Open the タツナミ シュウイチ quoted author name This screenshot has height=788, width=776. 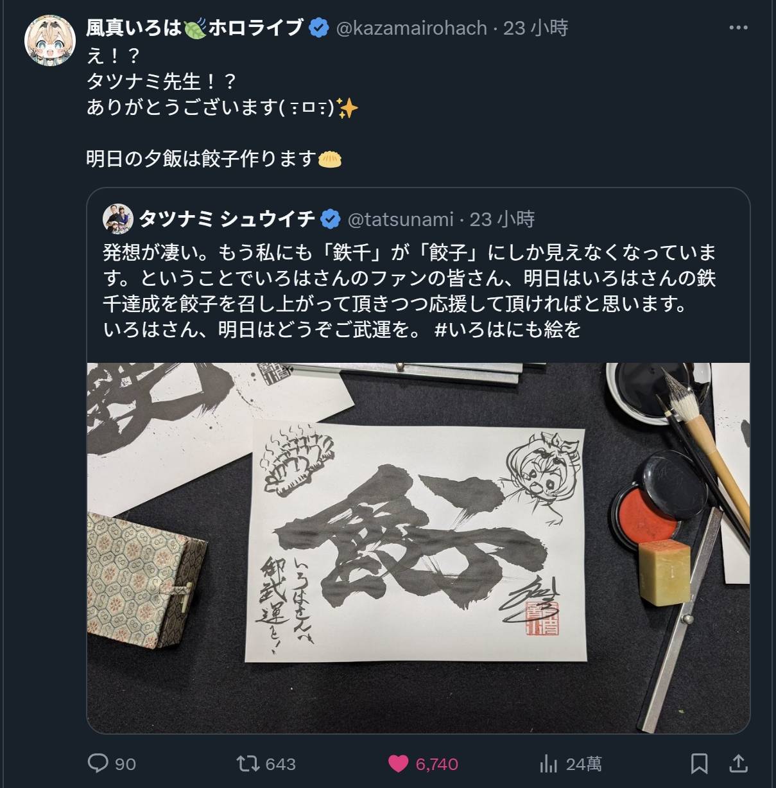(x=227, y=219)
